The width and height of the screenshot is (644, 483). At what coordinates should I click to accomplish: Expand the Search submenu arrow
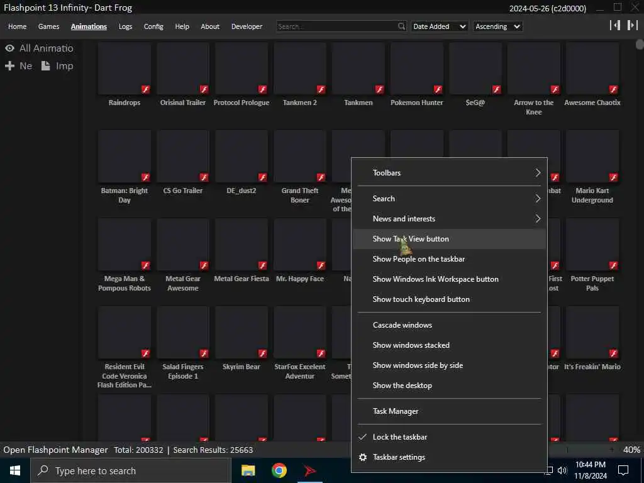(538, 199)
